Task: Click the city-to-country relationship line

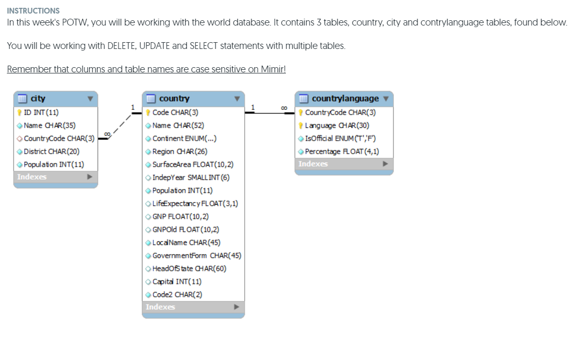Action: pyautogui.click(x=120, y=126)
